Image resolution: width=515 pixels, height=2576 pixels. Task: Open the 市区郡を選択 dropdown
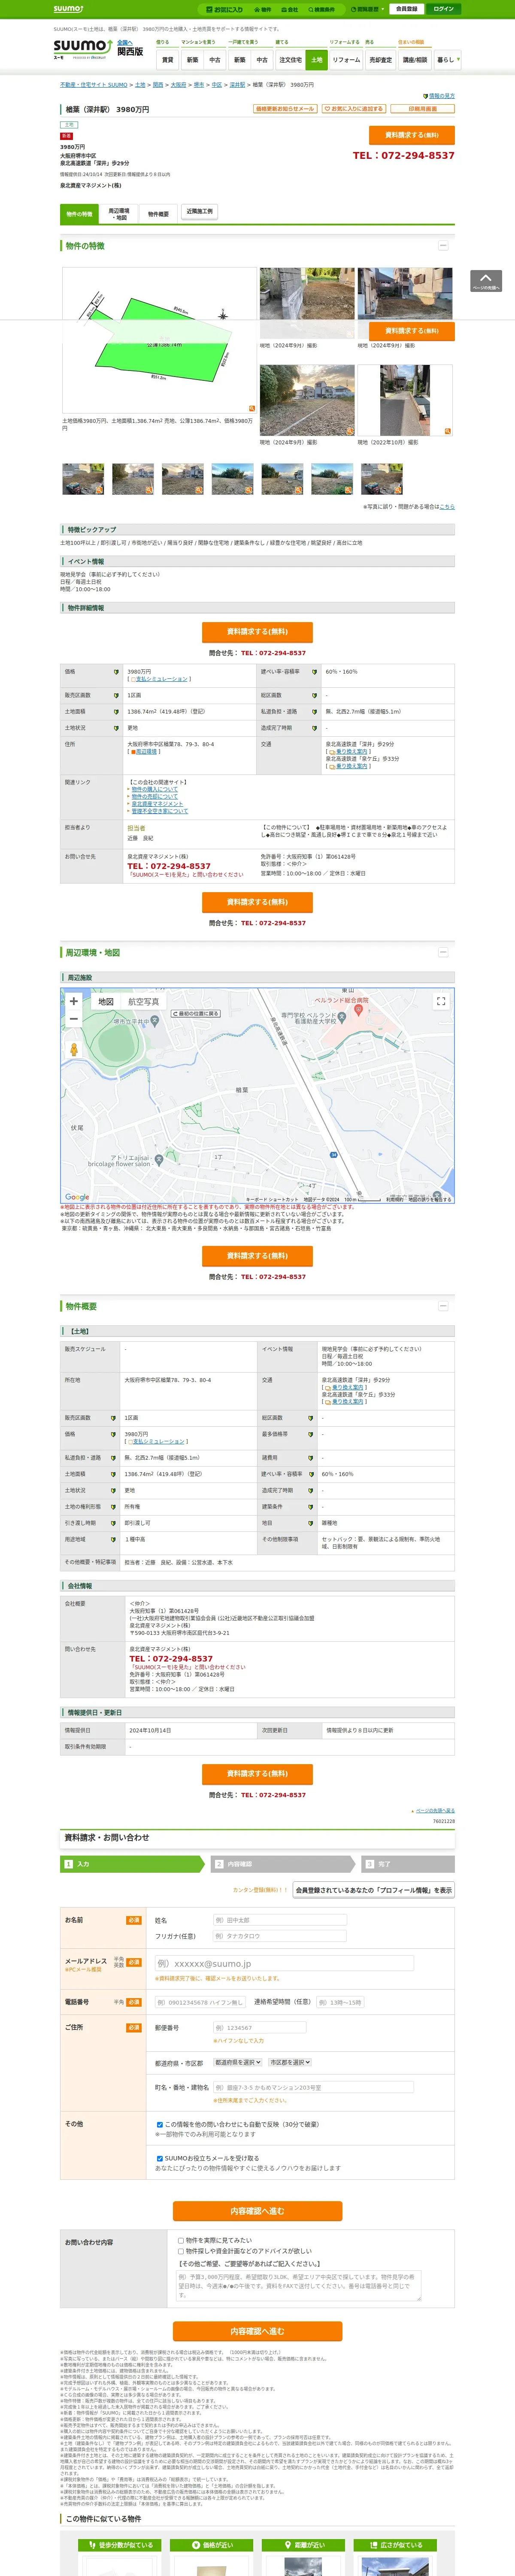click(x=290, y=2062)
